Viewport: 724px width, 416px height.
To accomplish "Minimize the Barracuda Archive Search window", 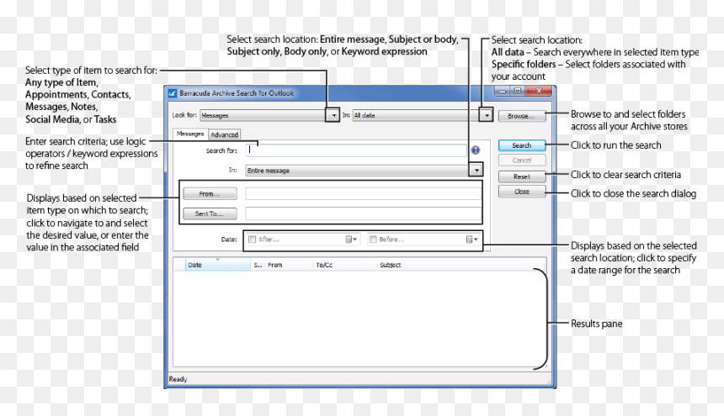I will tap(502, 91).
